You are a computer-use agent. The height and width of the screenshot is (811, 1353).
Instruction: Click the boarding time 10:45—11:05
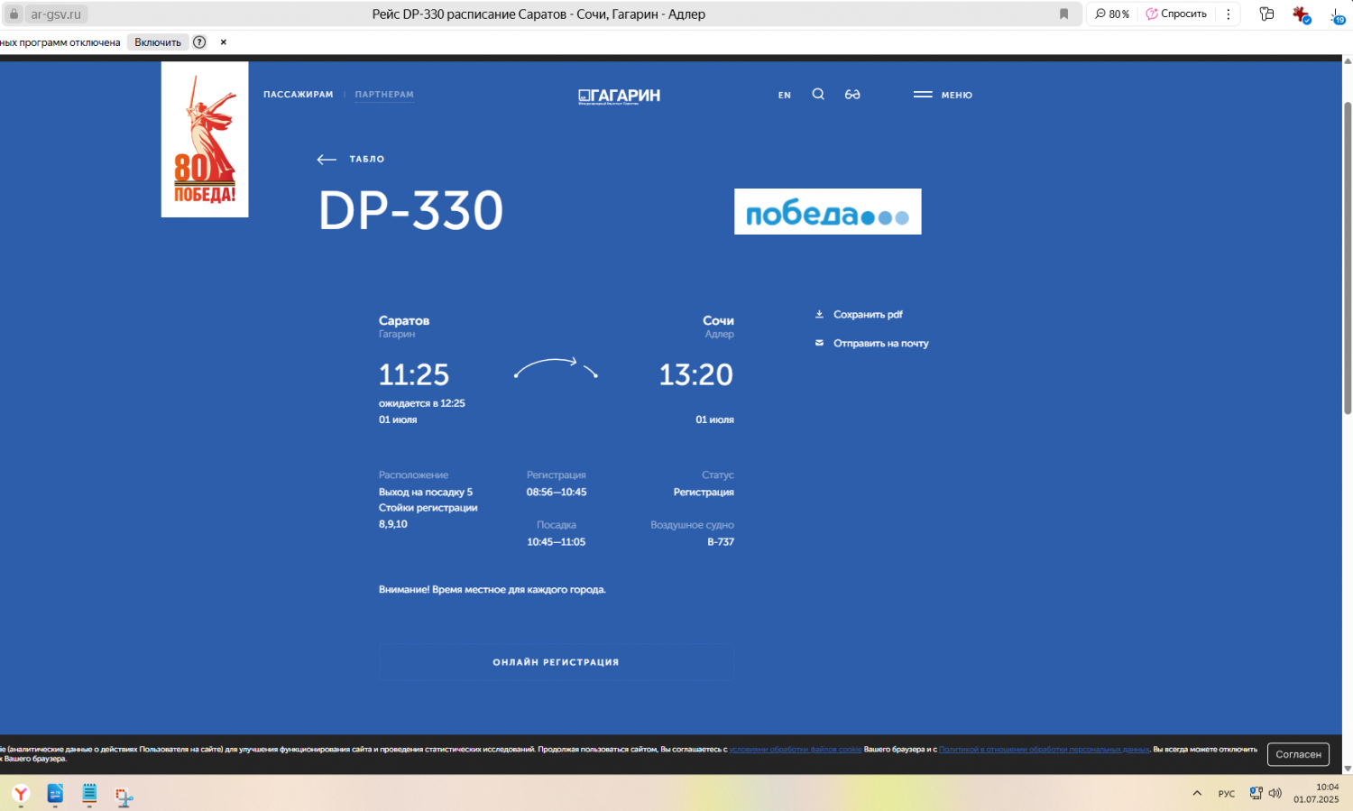(557, 542)
